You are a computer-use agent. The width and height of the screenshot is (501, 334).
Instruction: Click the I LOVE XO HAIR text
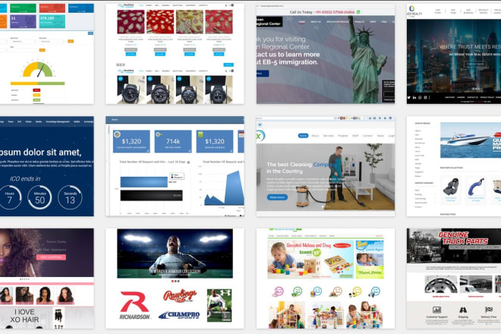click(x=24, y=316)
